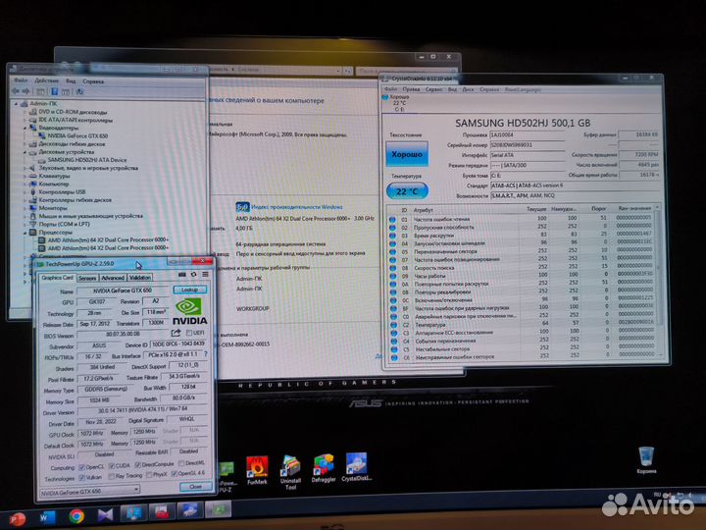The image size is (706, 530).
Task: Open CrystalDiskInfo desktop shortcut
Action: click(356, 467)
